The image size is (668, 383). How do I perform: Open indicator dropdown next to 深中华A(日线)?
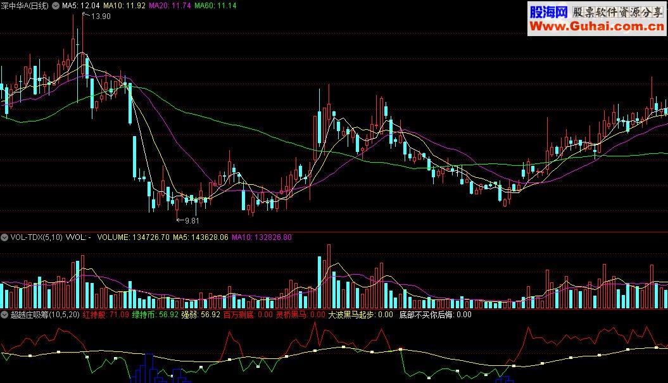(55, 6)
